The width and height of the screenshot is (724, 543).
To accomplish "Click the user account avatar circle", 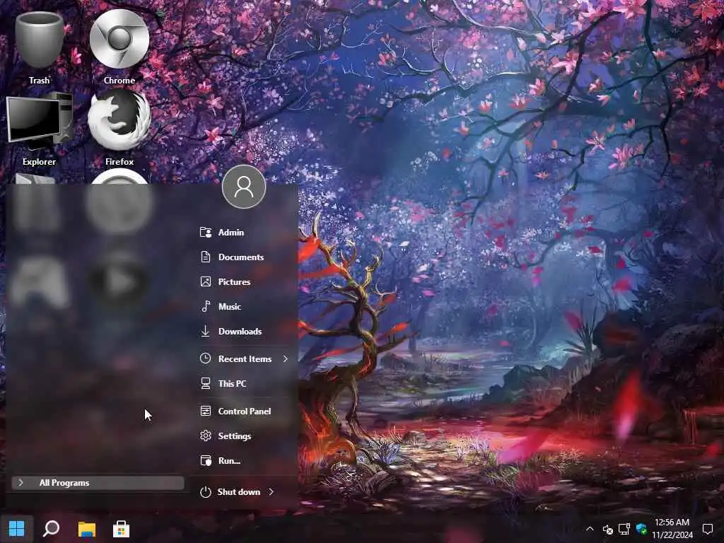I will [x=244, y=187].
